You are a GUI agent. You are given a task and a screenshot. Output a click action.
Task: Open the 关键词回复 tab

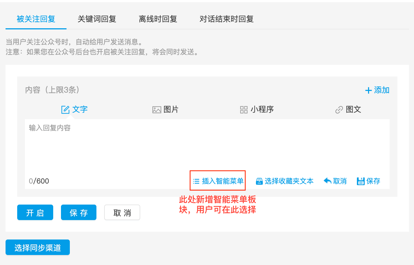pos(97,19)
